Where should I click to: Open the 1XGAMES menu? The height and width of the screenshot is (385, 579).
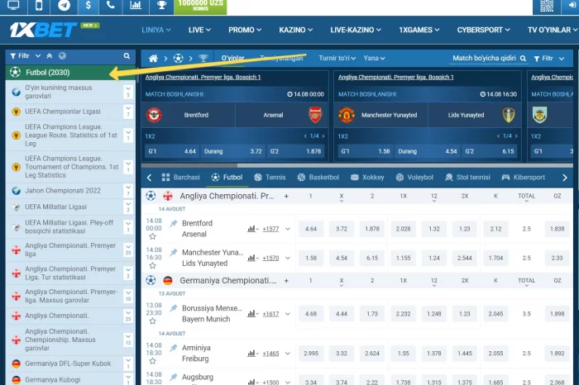click(419, 30)
